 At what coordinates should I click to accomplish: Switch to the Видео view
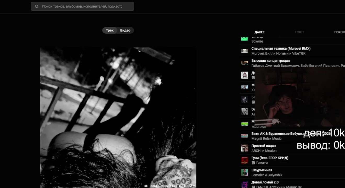125,30
